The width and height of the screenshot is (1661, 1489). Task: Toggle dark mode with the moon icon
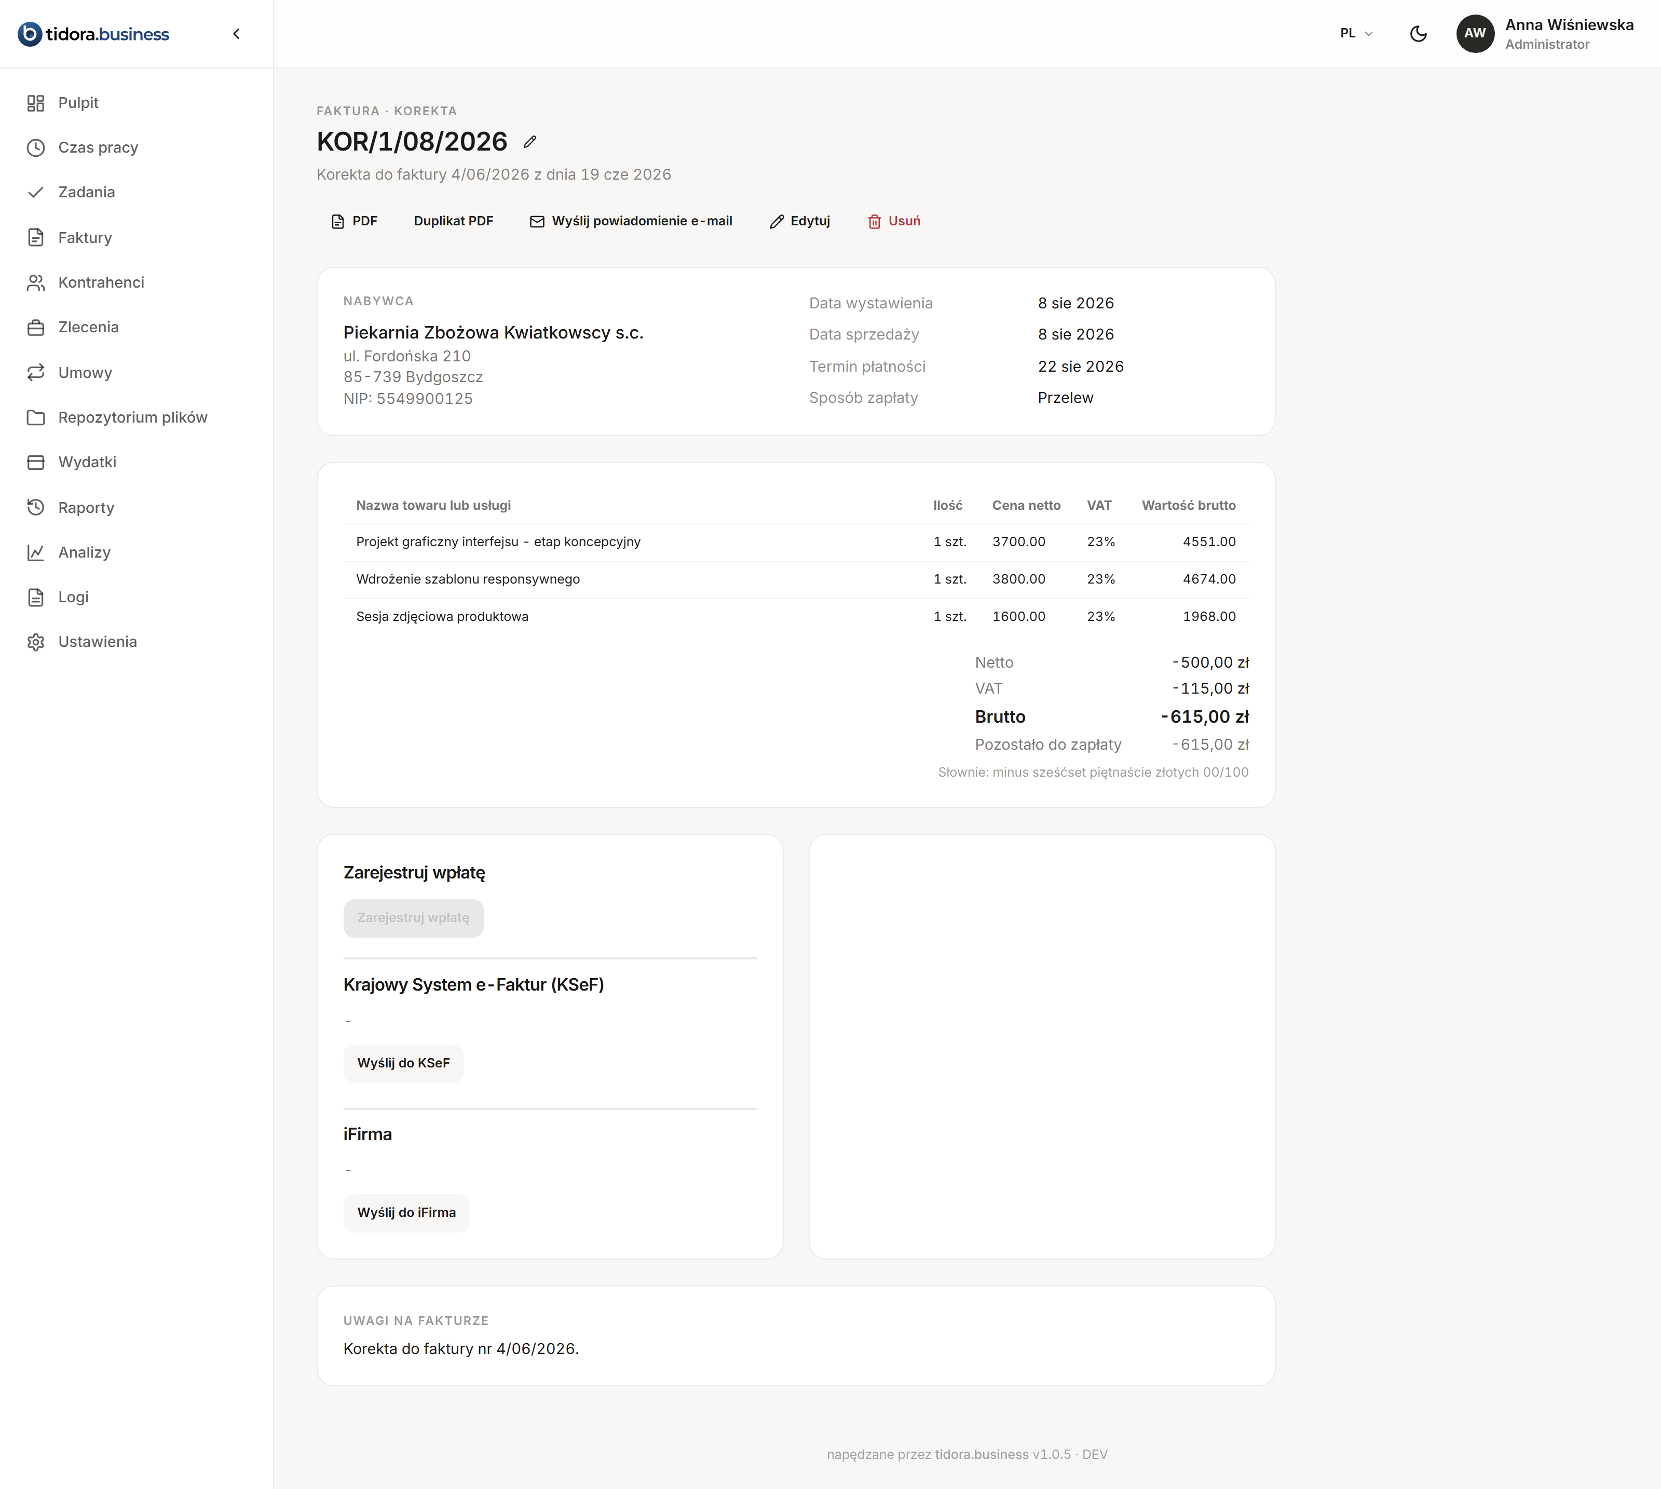tap(1418, 34)
